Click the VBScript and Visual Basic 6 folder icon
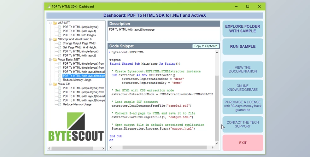310x157 pixels. click(x=55, y=39)
